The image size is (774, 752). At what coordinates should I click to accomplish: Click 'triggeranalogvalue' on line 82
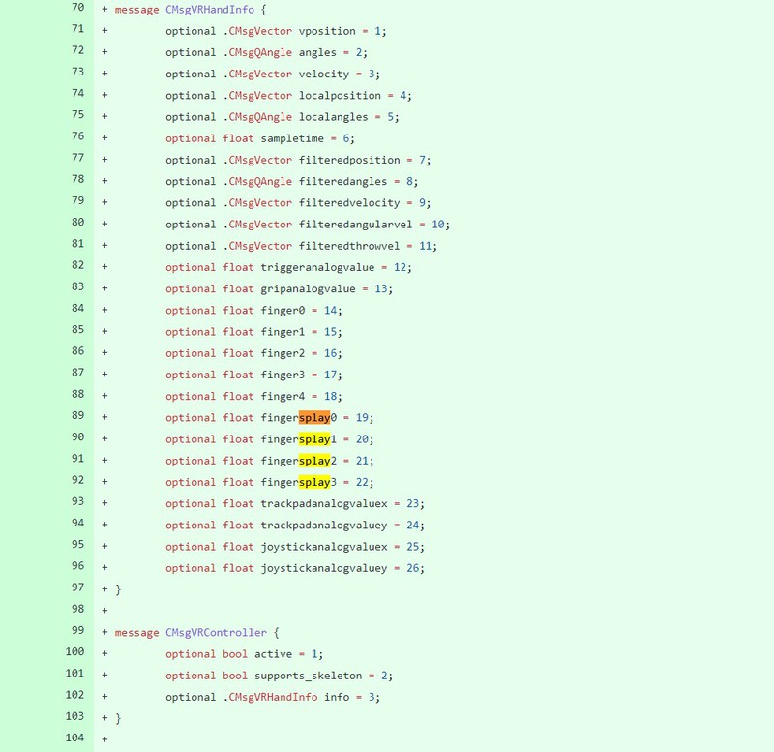[x=318, y=268]
